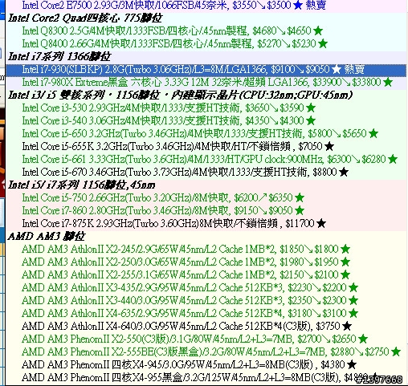This screenshot has height=386, width=408.
Task: Select AMD PhenomII X2-550 3.1G entry
Action: tap(206, 339)
